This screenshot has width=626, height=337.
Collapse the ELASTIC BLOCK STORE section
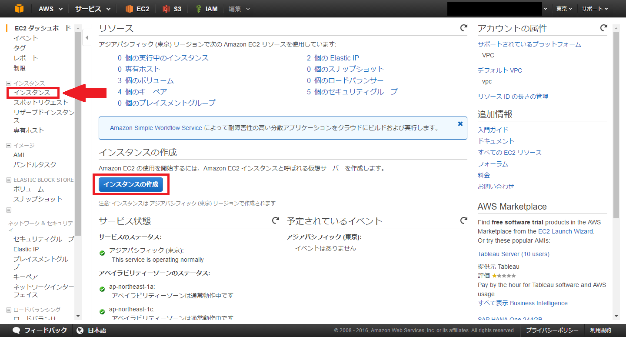pyautogui.click(x=9, y=180)
